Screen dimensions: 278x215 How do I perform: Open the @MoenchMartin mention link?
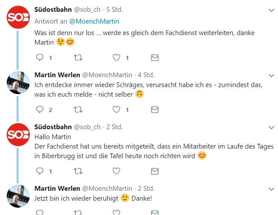click(94, 21)
